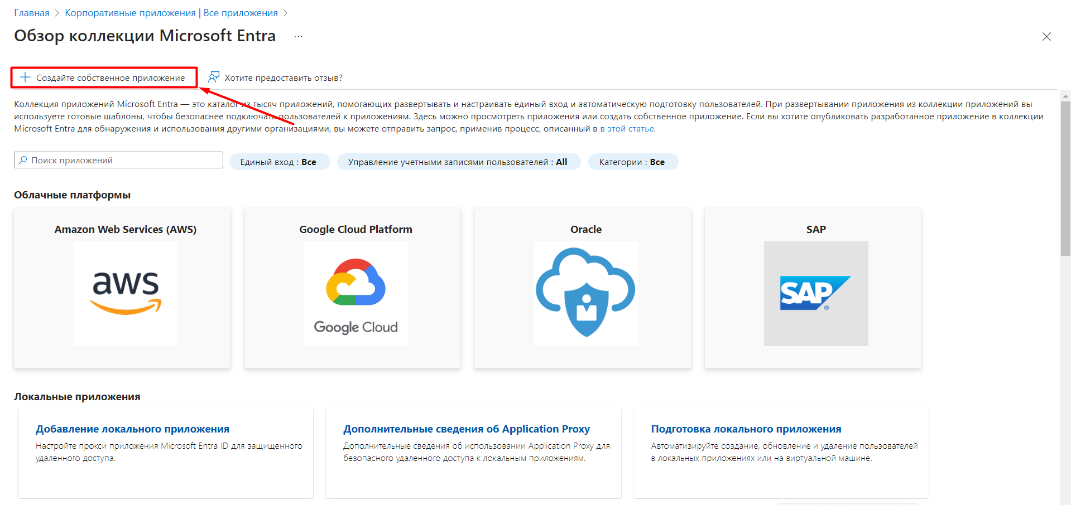Open 'Дополнительные сведения об Application Proxy' card
1071x505 pixels.
point(466,429)
